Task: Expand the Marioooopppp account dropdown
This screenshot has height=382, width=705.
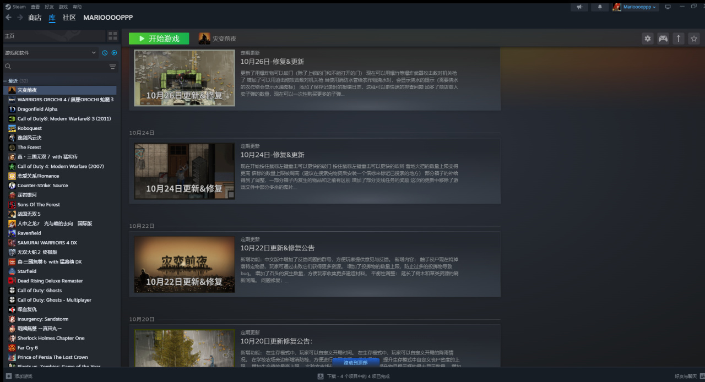Action: (x=635, y=7)
